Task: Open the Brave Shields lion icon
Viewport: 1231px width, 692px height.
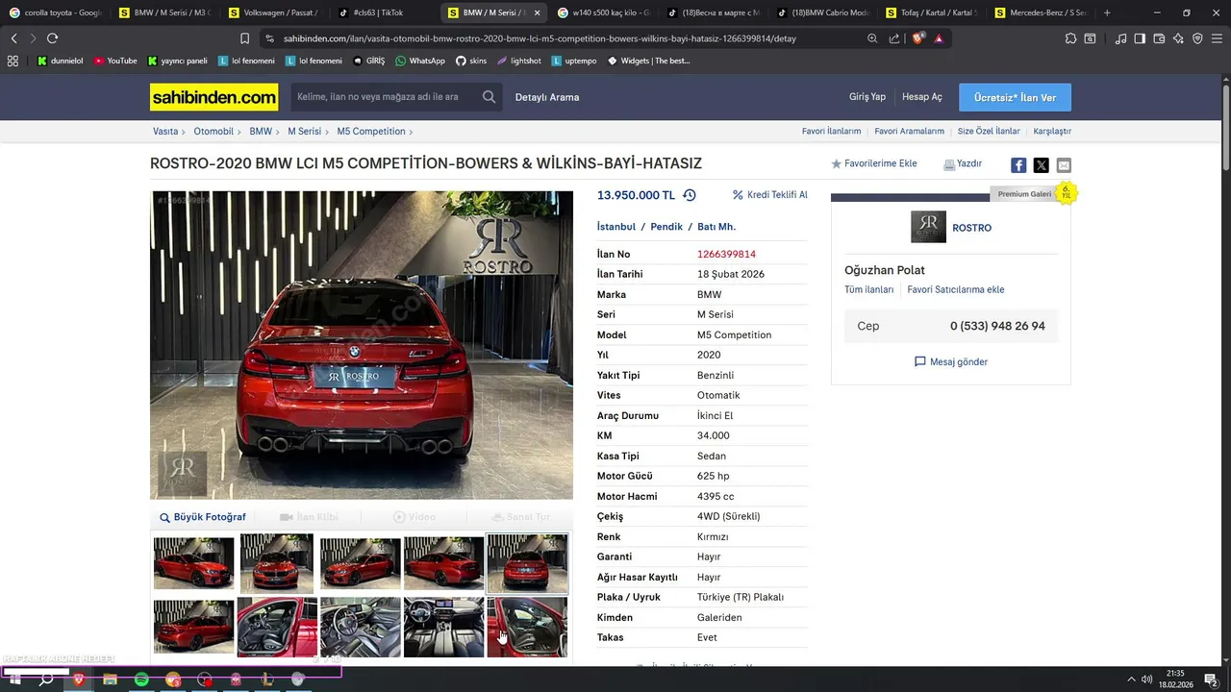Action: [x=917, y=38]
